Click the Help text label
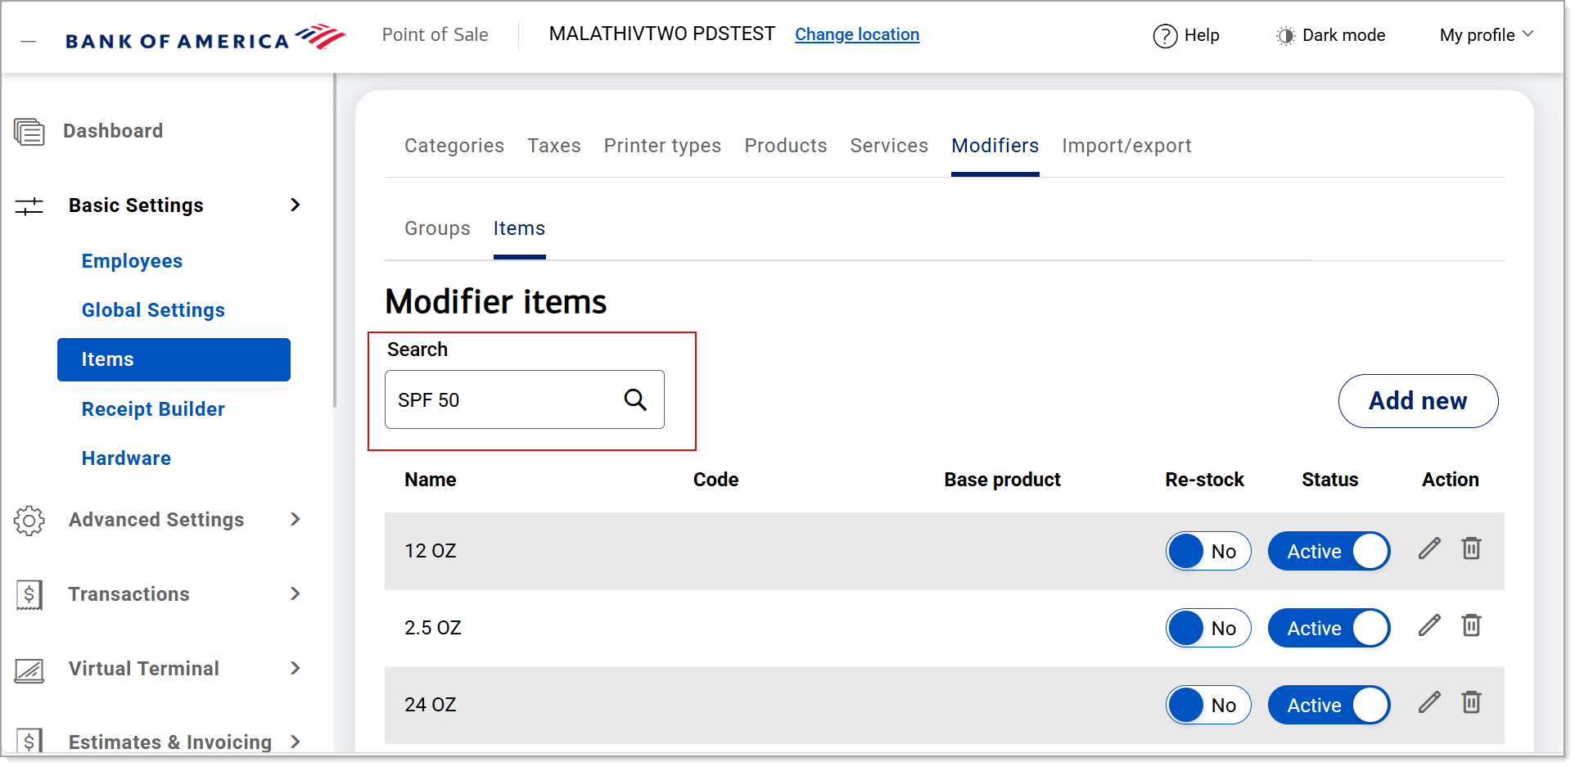Image resolution: width=1575 pixels, height=767 pixels. pyautogui.click(x=1202, y=36)
